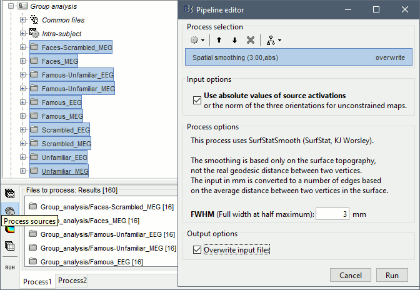Switch to the Process2 tab

(72, 281)
